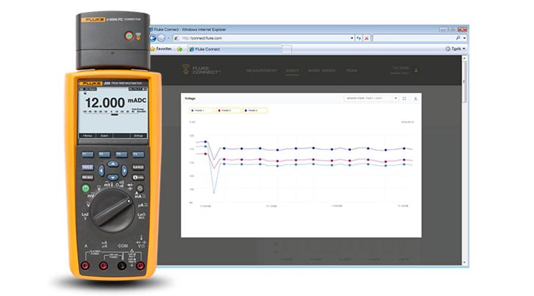This screenshot has height=296, width=534.
Task: Open the address bar history dropdown
Action: [352, 38]
